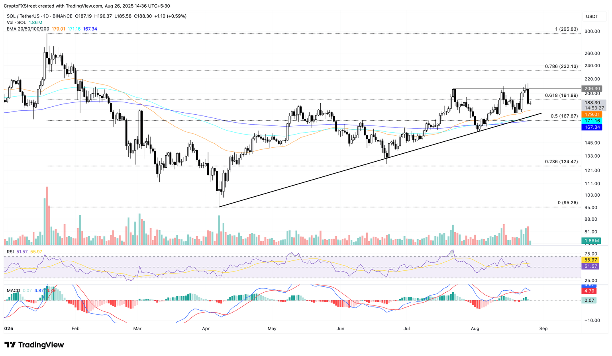
Task: Click the current price tag 188.30
Action: [592, 103]
